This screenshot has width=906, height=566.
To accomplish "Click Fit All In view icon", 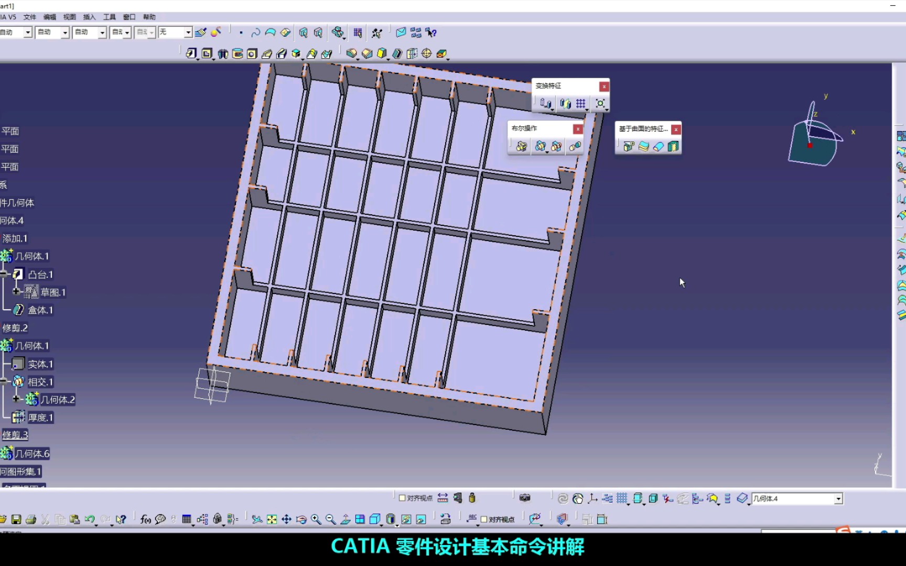I will pos(272,519).
